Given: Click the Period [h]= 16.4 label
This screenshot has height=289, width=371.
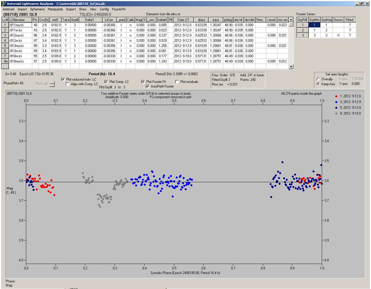Looking at the screenshot, I should [x=102, y=74].
